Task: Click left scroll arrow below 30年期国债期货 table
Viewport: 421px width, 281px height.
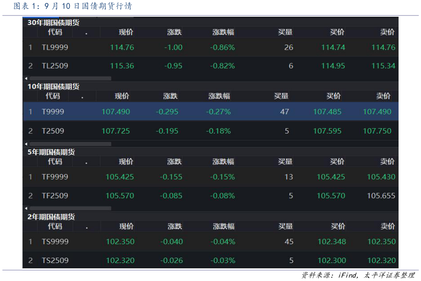Action: [x=26, y=78]
